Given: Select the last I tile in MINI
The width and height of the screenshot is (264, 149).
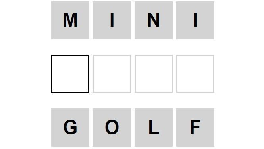Looking at the screenshot, I should [x=195, y=20].
